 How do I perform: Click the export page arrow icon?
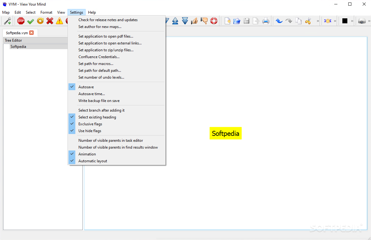256,21
